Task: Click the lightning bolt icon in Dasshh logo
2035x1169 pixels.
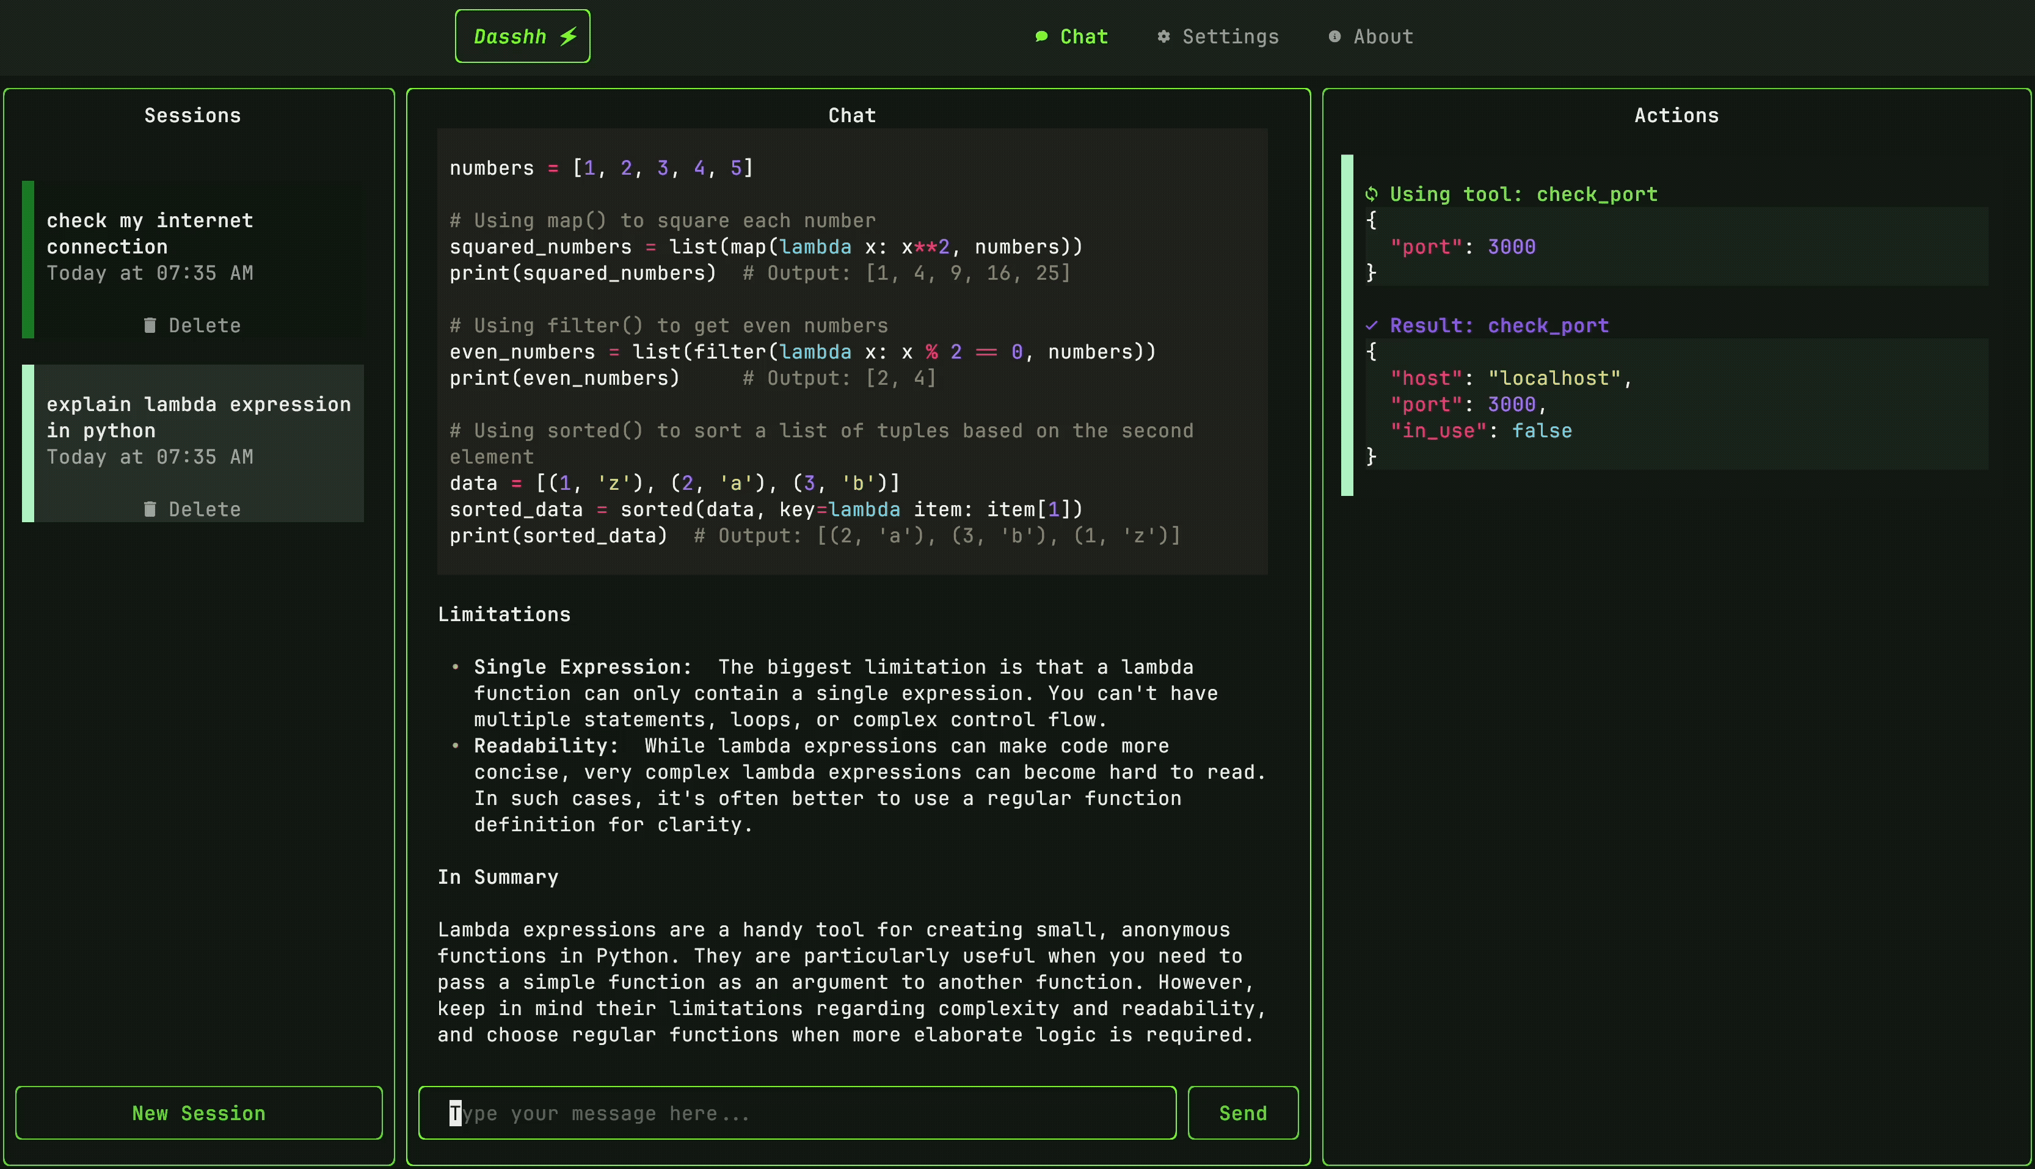Action: pyautogui.click(x=569, y=36)
